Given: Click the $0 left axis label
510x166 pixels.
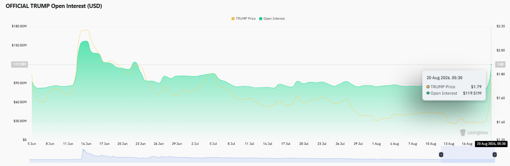Looking at the screenshot, I should (x=24, y=140).
